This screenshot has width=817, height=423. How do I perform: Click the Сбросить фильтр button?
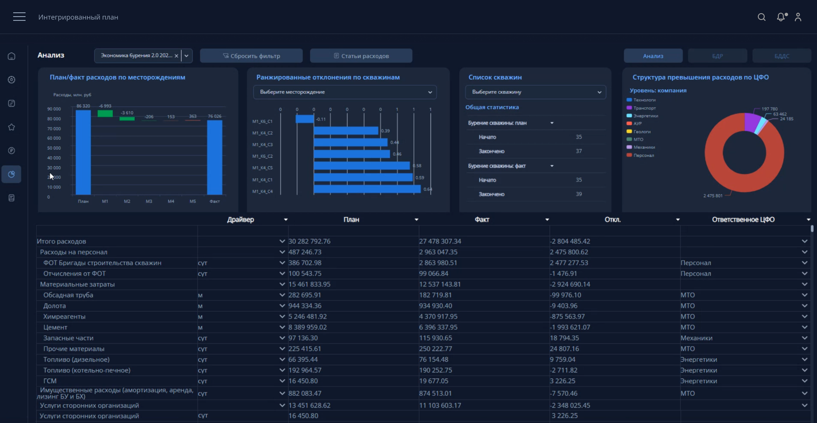point(251,56)
